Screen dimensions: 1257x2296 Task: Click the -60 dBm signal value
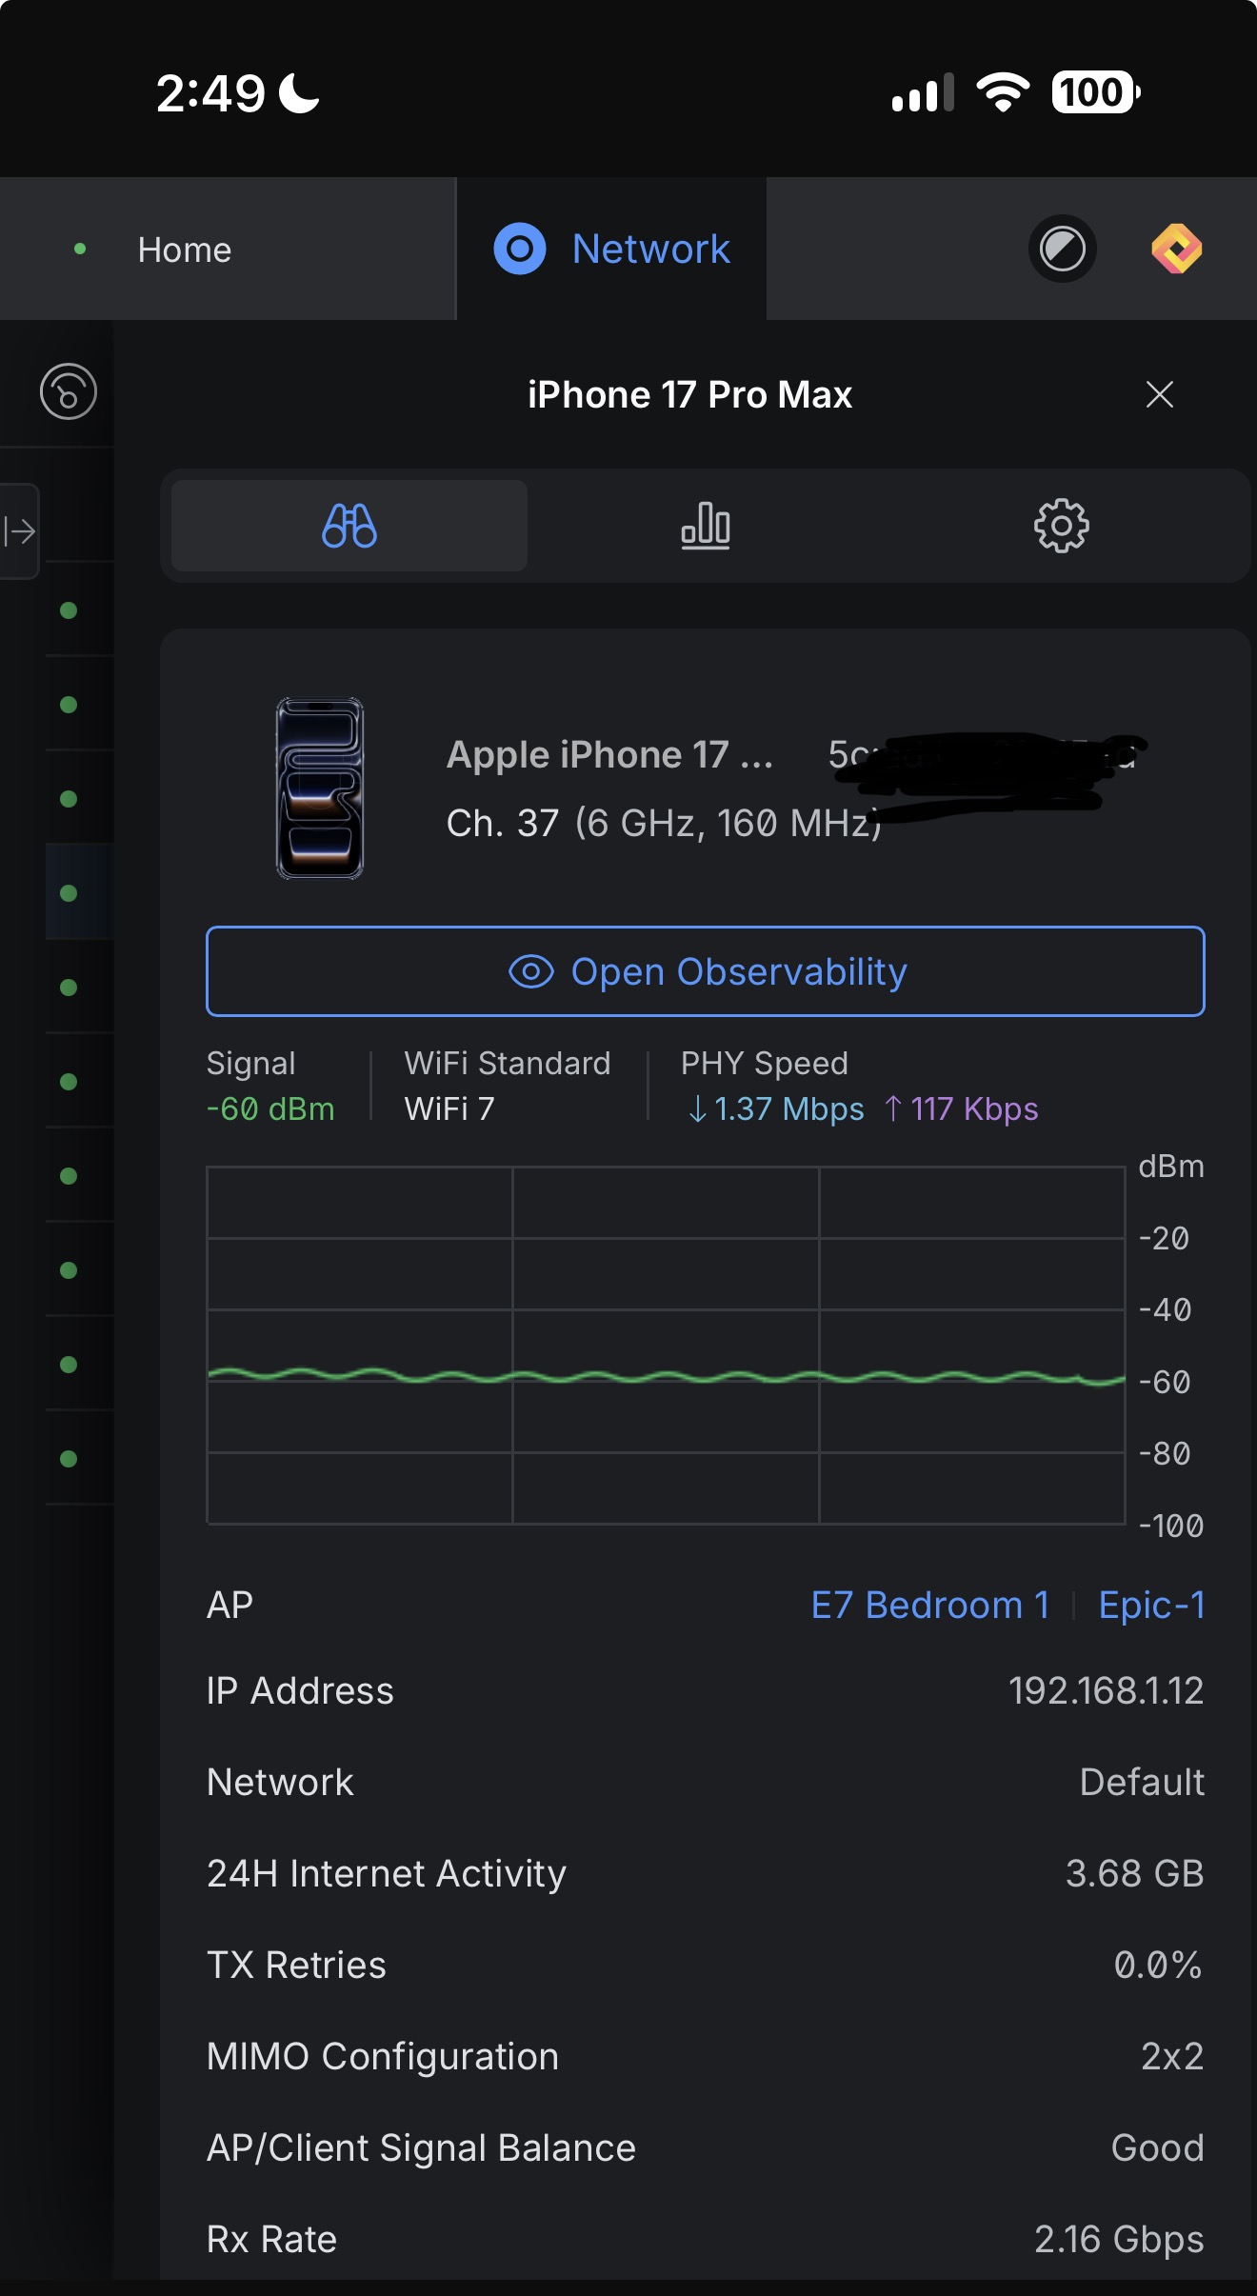[x=270, y=1109]
